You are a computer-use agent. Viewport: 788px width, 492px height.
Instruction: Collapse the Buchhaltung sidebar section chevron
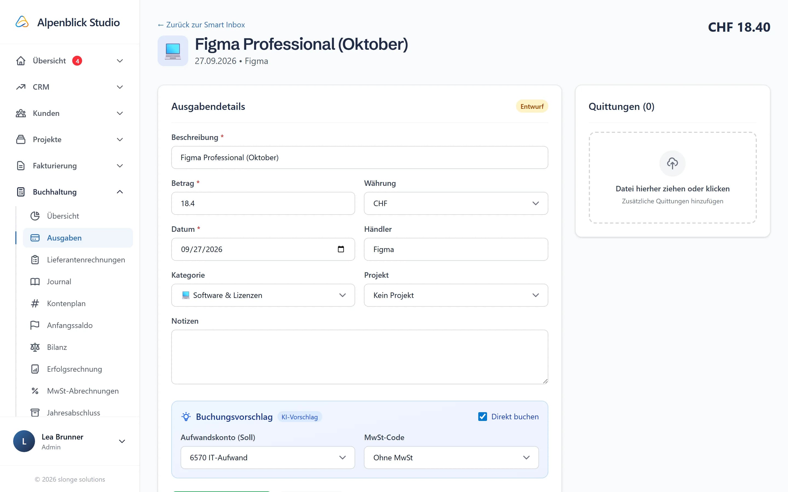tap(120, 192)
